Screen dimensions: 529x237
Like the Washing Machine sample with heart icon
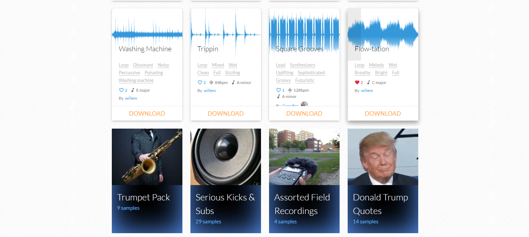point(121,90)
